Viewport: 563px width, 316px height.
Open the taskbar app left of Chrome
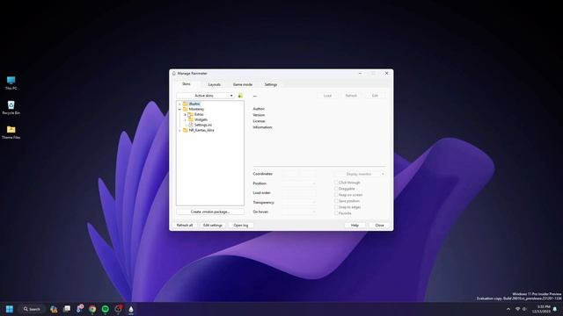coord(80,308)
